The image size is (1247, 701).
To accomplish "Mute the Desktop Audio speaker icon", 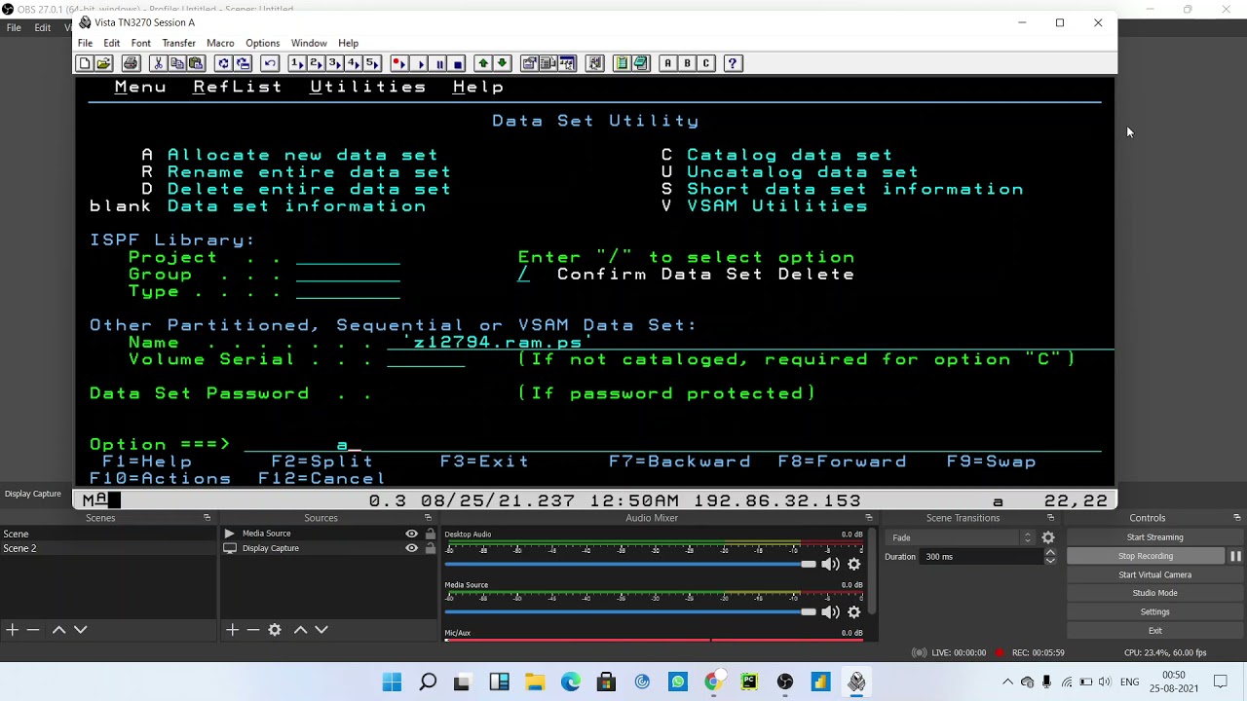I will pos(830,565).
